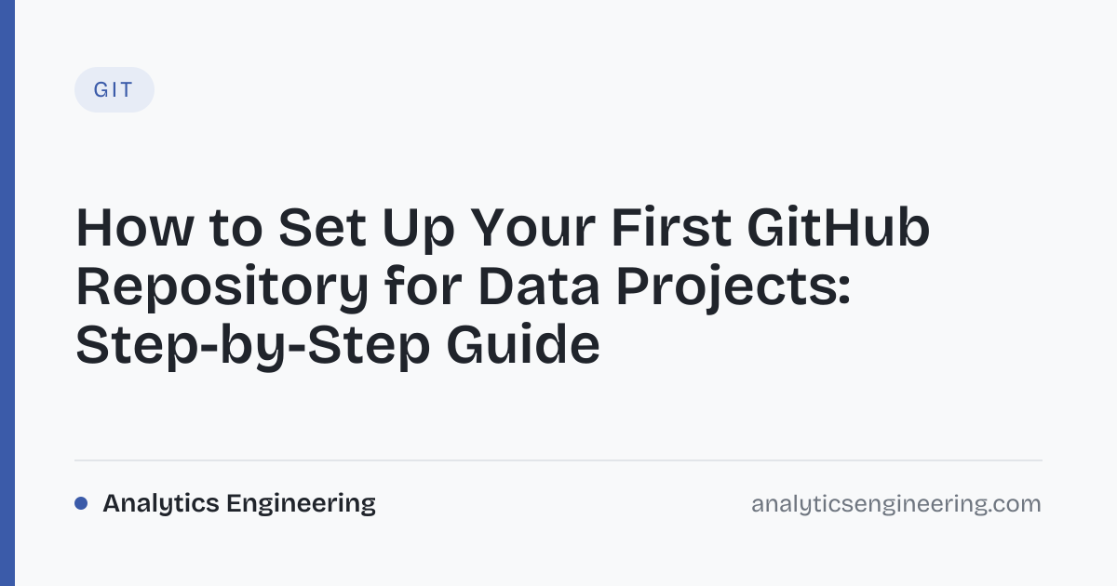The image size is (1117, 586).
Task: Select the Analytics Engineering site name
Action: coord(239,503)
